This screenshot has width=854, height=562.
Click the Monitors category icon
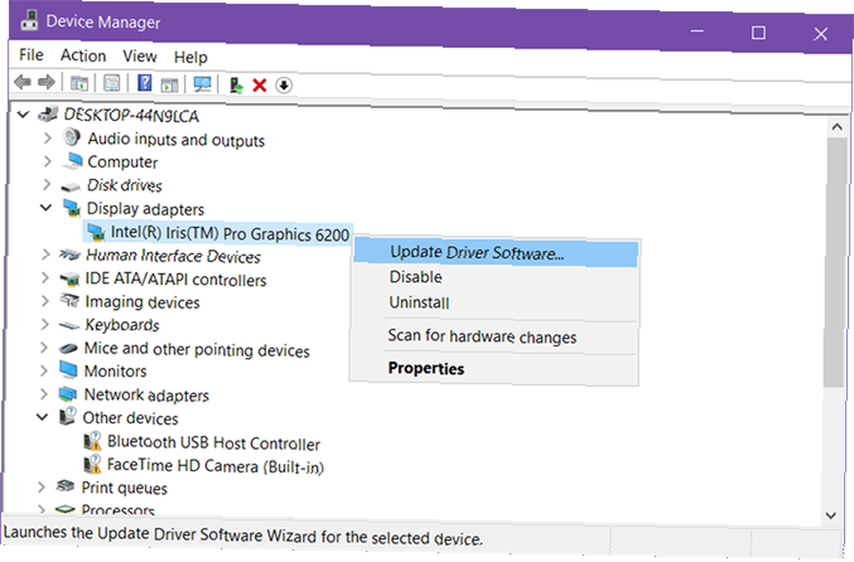click(68, 370)
